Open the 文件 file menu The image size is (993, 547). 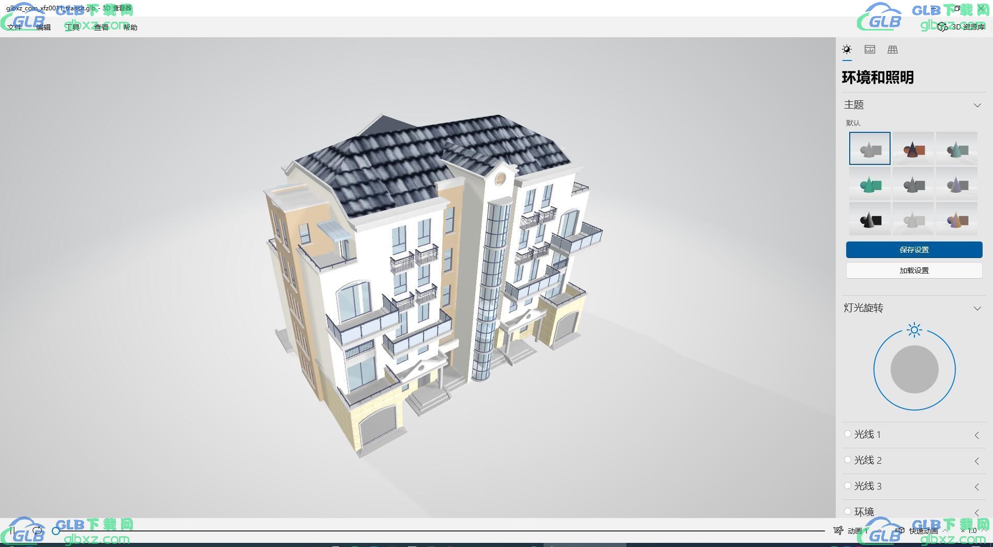(x=14, y=27)
